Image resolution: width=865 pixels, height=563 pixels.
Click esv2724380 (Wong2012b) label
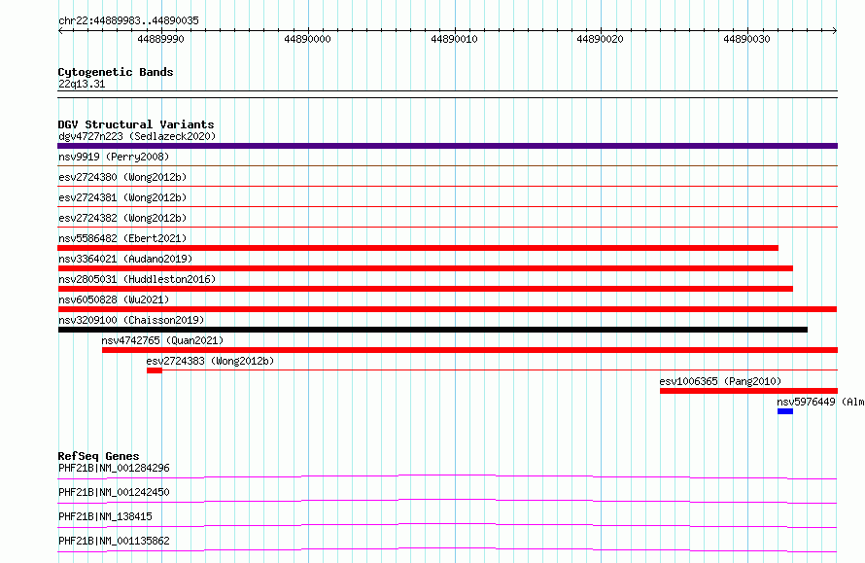(122, 177)
